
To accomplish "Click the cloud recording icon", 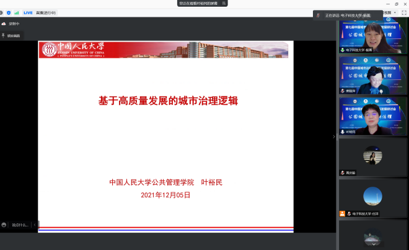I will [x=4, y=24].
